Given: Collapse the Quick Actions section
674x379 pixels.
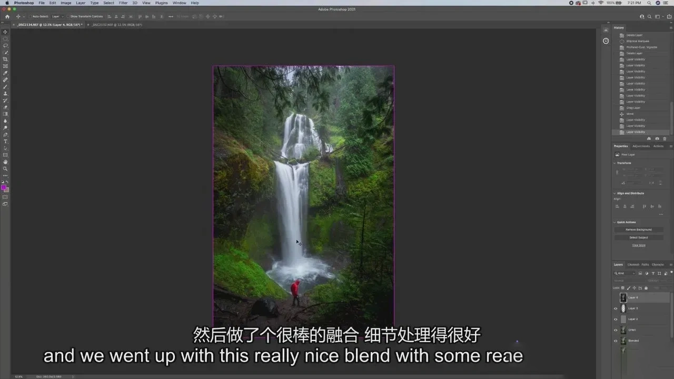Looking at the screenshot, I should pos(615,222).
